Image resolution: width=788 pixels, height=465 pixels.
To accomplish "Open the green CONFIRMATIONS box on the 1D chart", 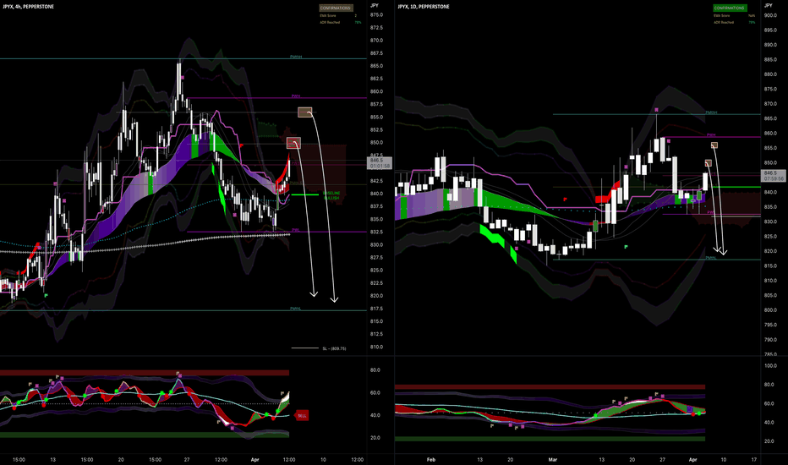I will [730, 8].
